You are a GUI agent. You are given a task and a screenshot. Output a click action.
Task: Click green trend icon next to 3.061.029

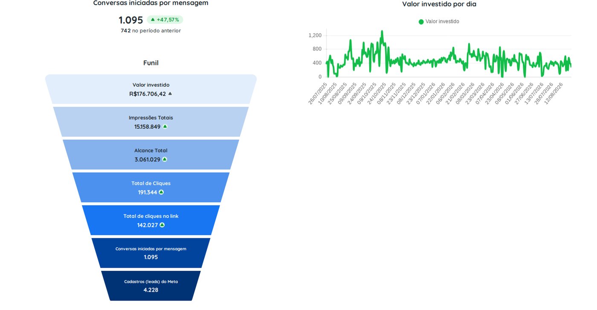click(x=165, y=159)
